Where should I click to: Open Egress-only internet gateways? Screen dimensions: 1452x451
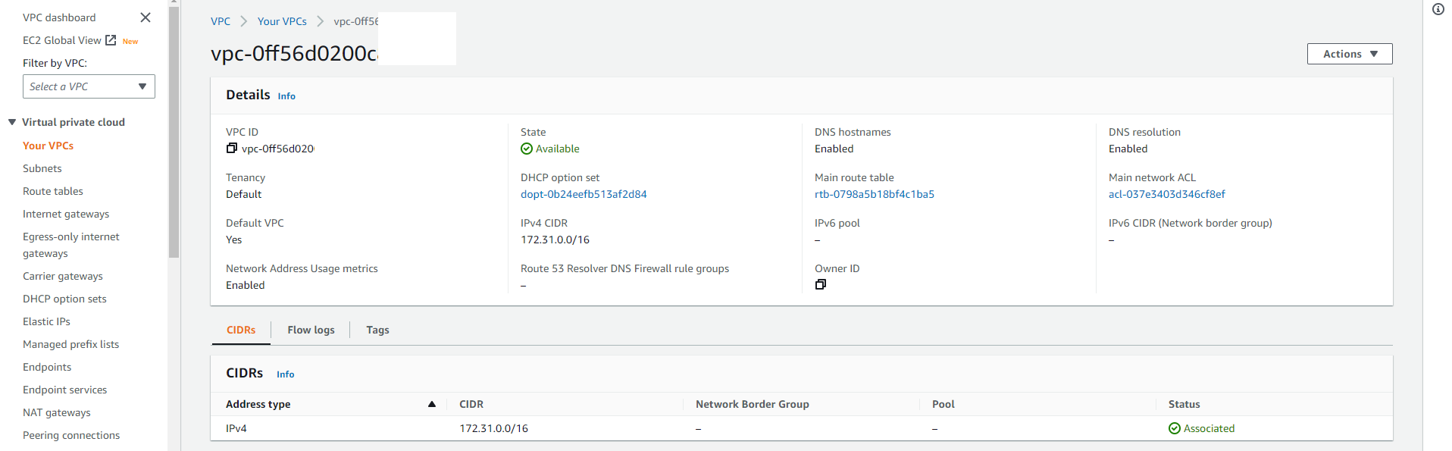pyautogui.click(x=71, y=245)
